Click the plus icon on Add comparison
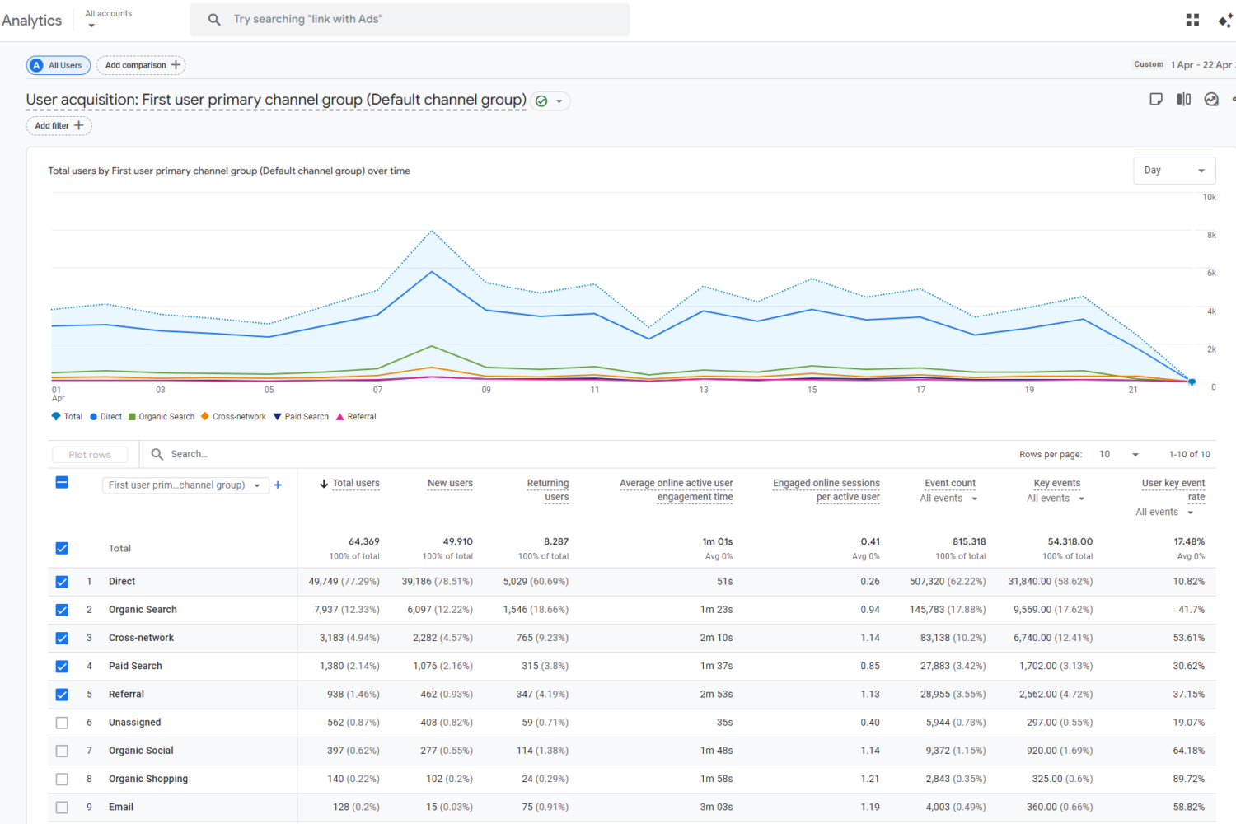Image resolution: width=1236 pixels, height=824 pixels. pyautogui.click(x=176, y=65)
